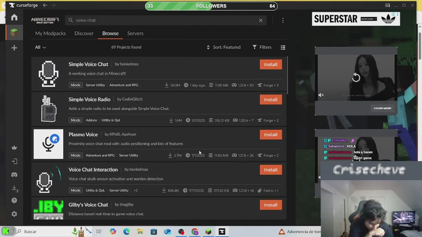Open the Discord icon in sidebar
This screenshot has width=422, height=237.
coord(14,175)
